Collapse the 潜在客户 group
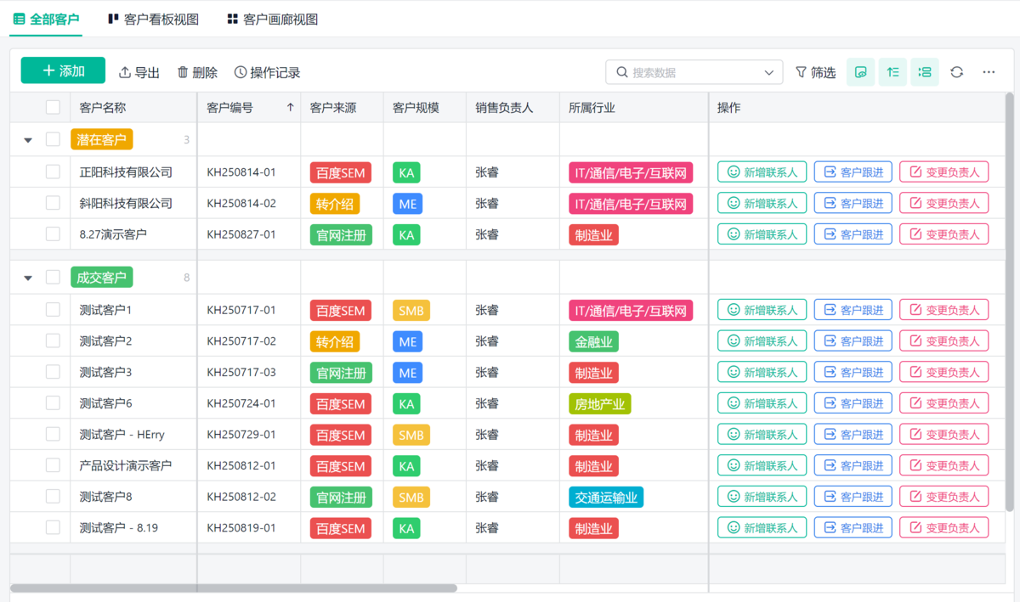 coord(28,140)
